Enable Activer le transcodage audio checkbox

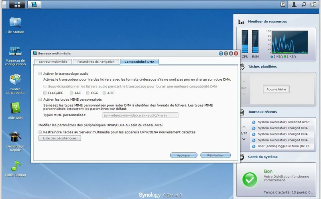tap(40, 74)
